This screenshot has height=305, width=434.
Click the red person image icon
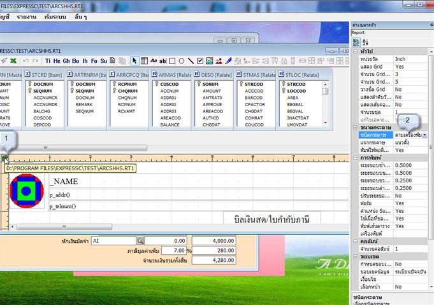tap(219, 61)
